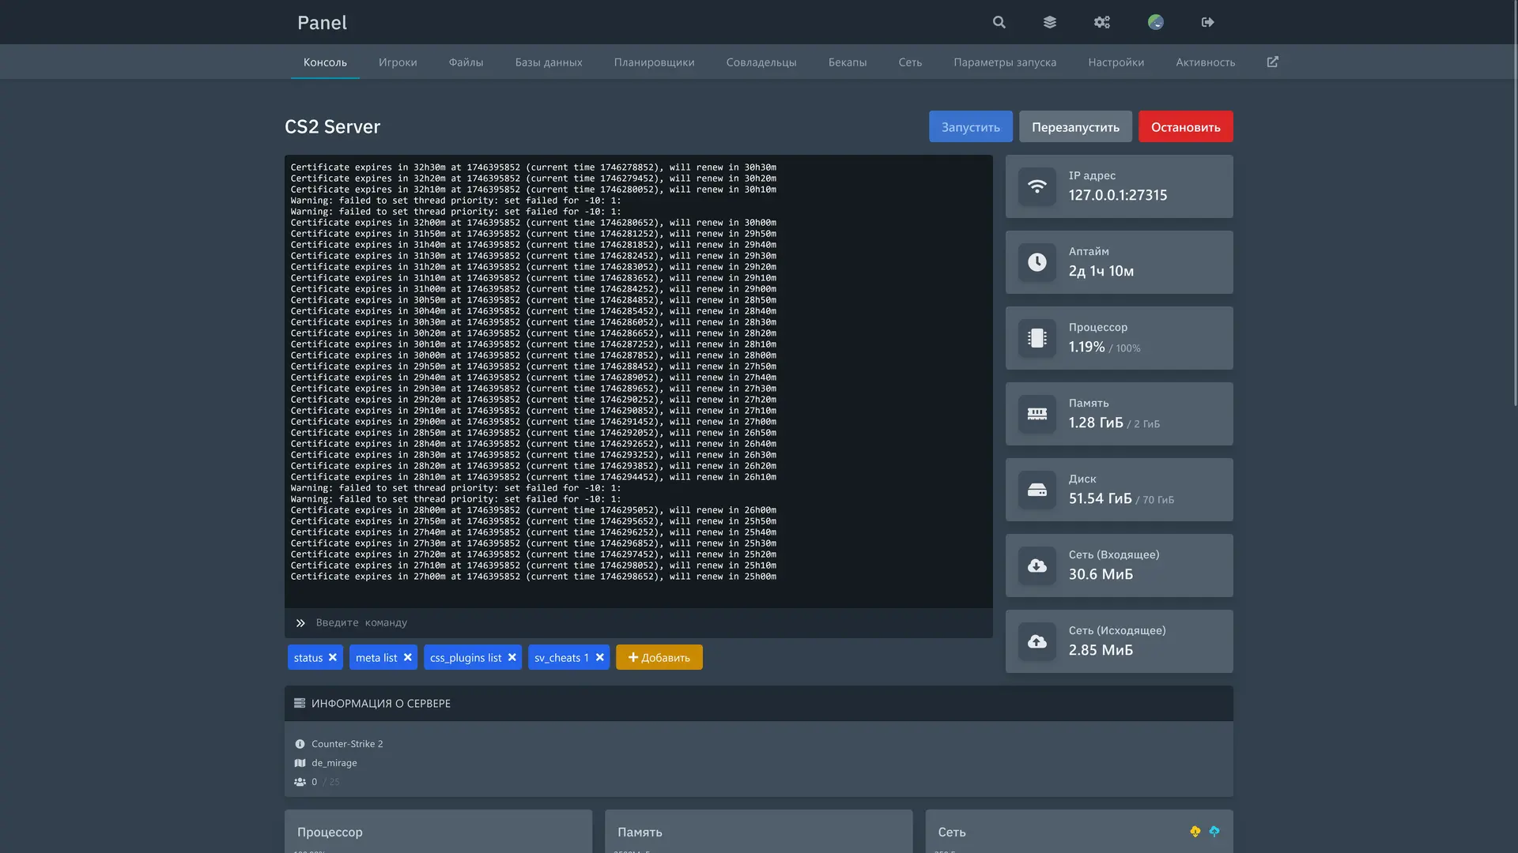This screenshot has width=1518, height=853.
Task: Click the uptime clock icon
Action: point(1037,262)
